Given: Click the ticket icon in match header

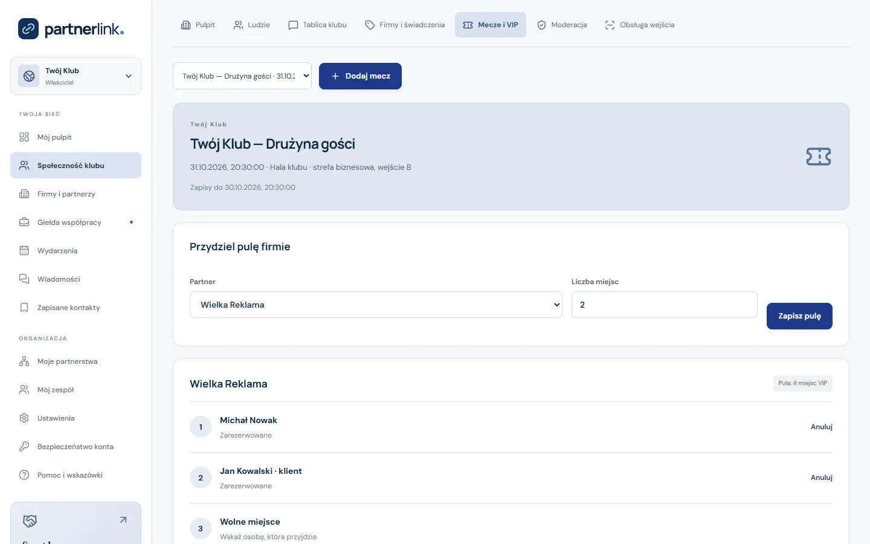Looking at the screenshot, I should tap(819, 157).
